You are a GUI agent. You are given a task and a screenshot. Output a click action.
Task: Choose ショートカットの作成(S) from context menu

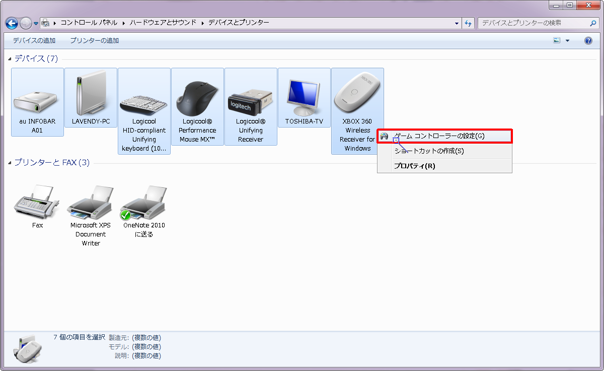click(x=445, y=151)
